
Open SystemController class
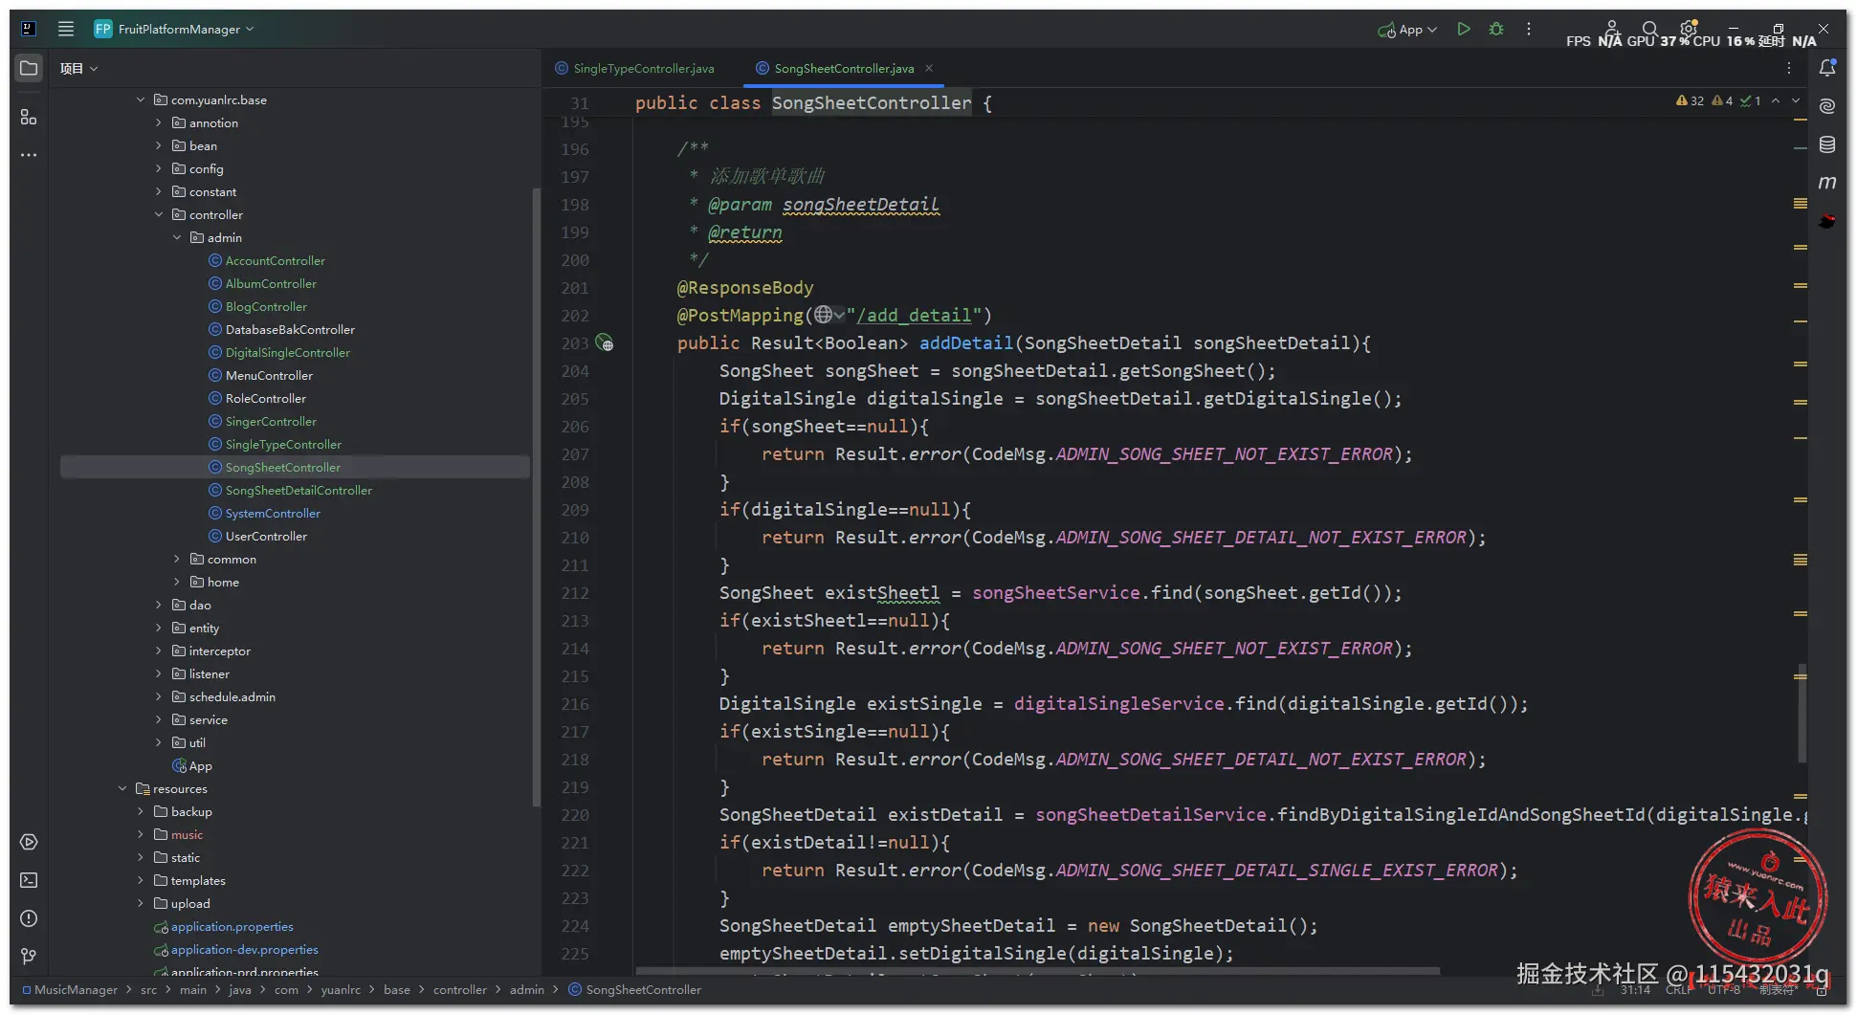pos(273,513)
